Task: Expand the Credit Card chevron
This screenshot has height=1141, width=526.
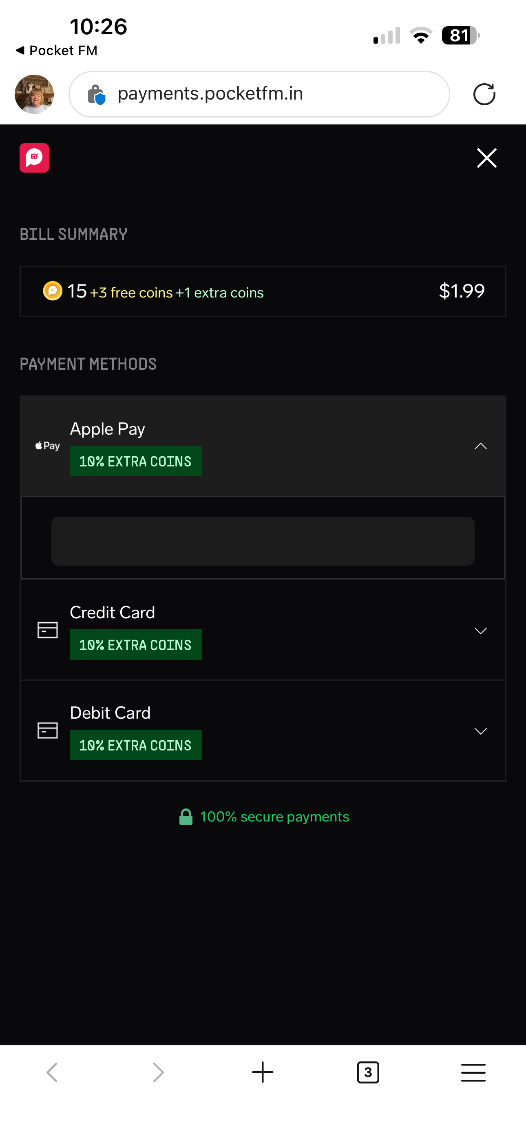Action: point(480,630)
